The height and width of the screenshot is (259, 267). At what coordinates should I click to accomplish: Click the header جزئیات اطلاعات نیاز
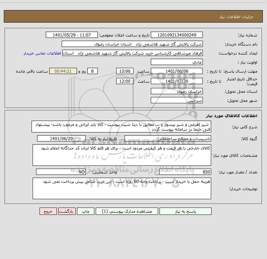pos(236,17)
